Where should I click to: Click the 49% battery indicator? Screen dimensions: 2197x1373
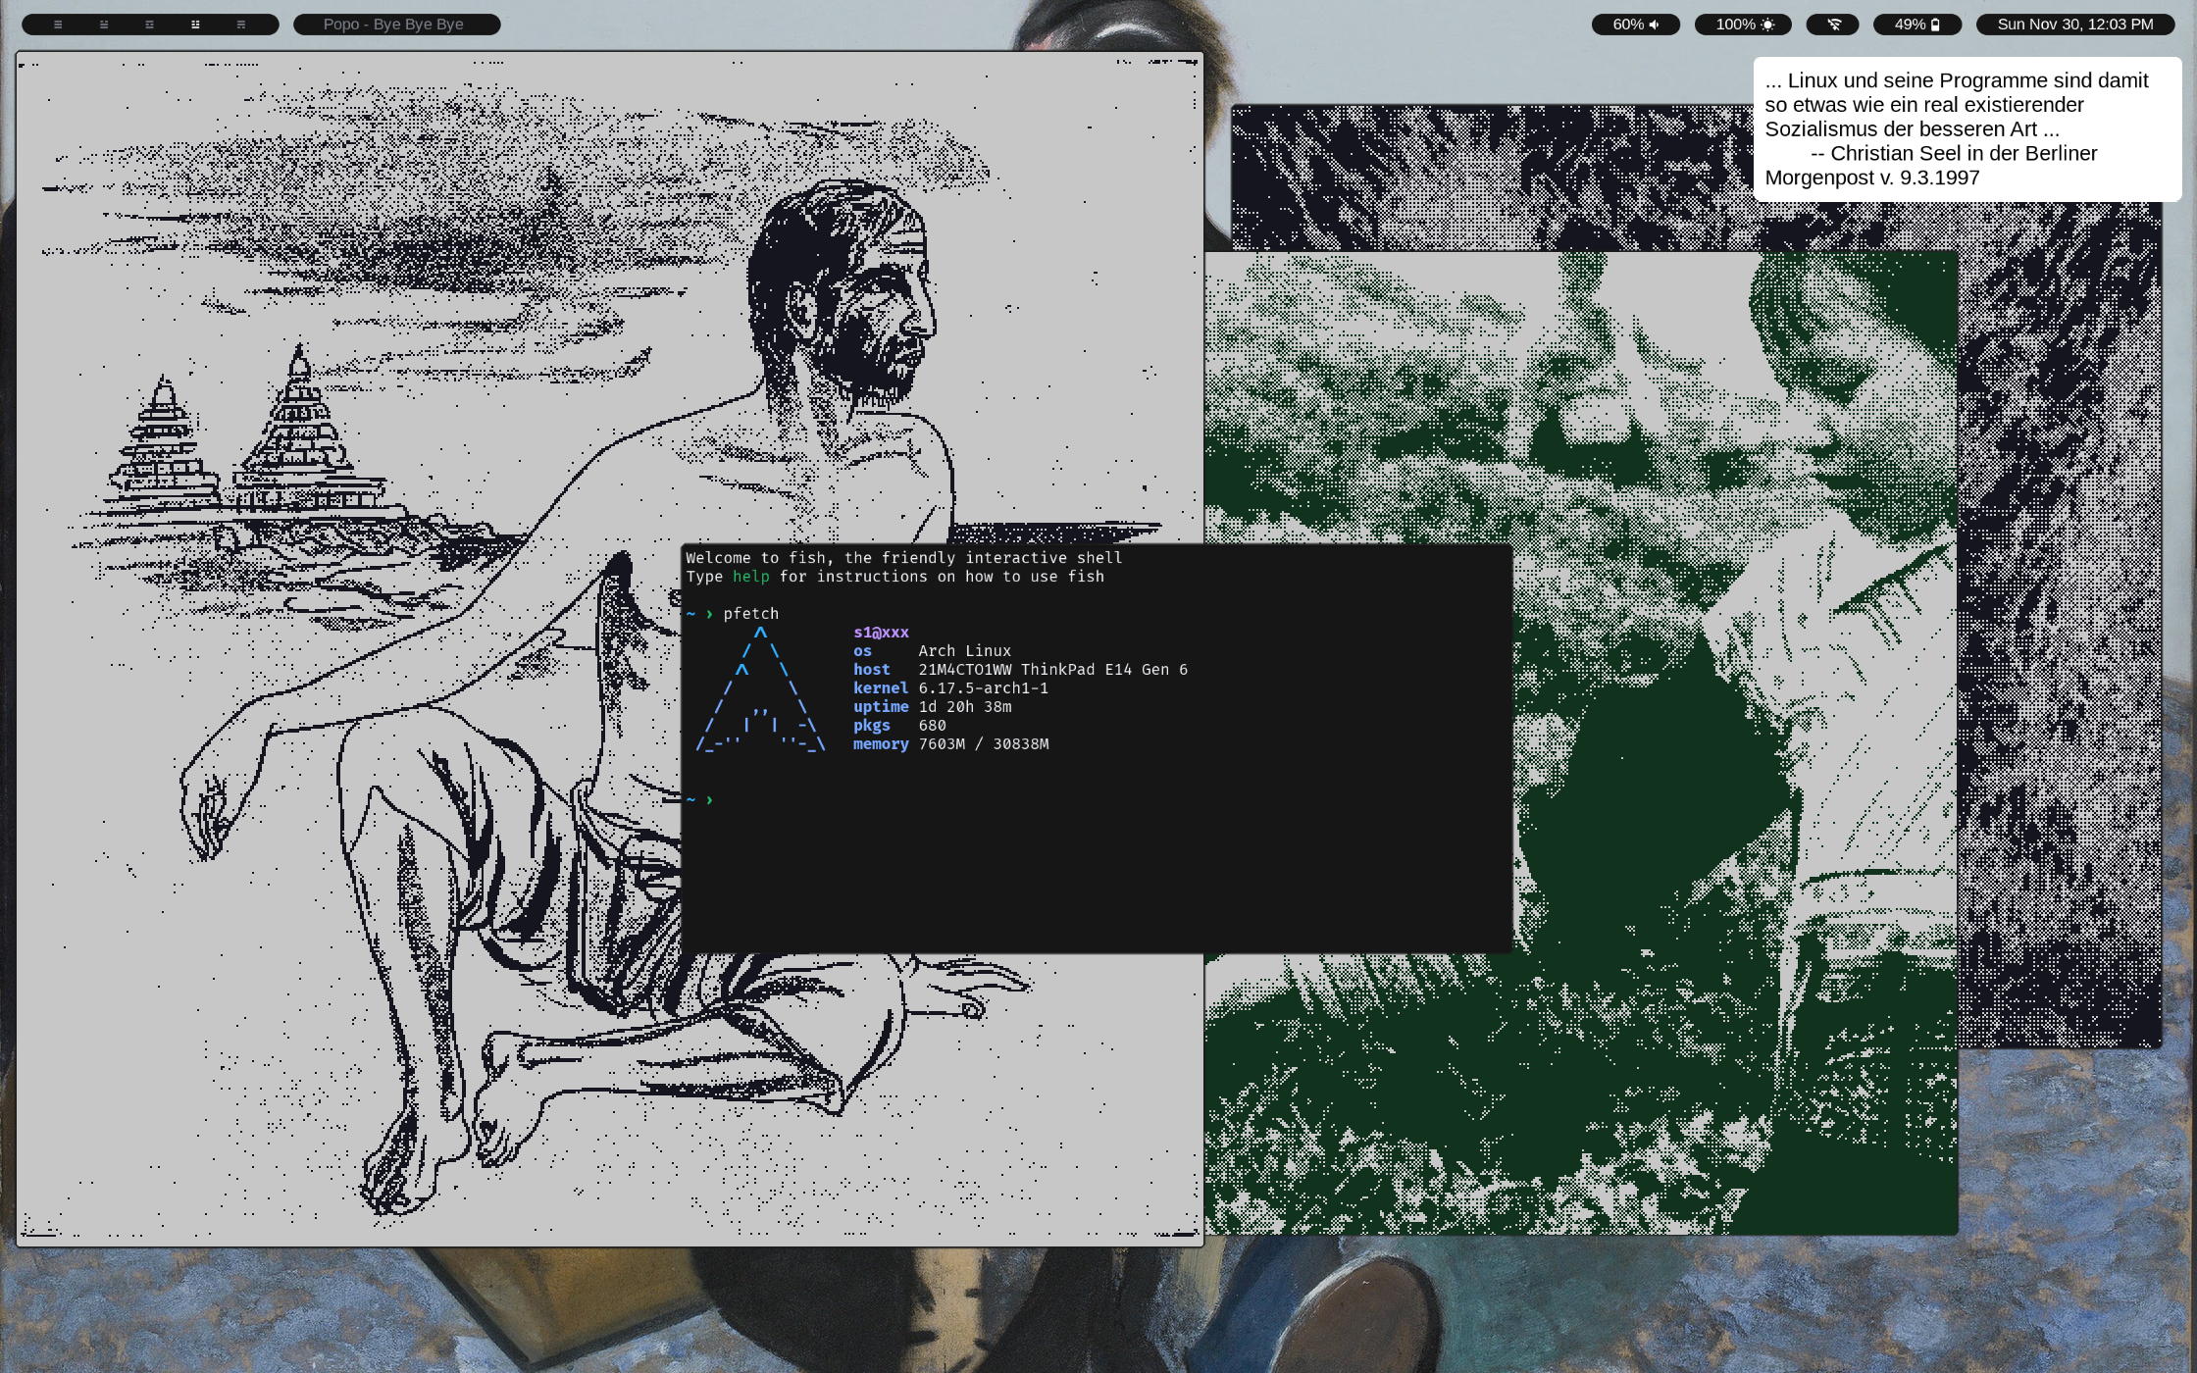1916,25
